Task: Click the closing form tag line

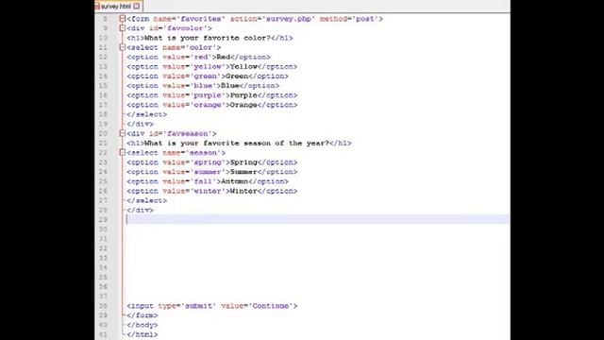Action: pos(143,315)
